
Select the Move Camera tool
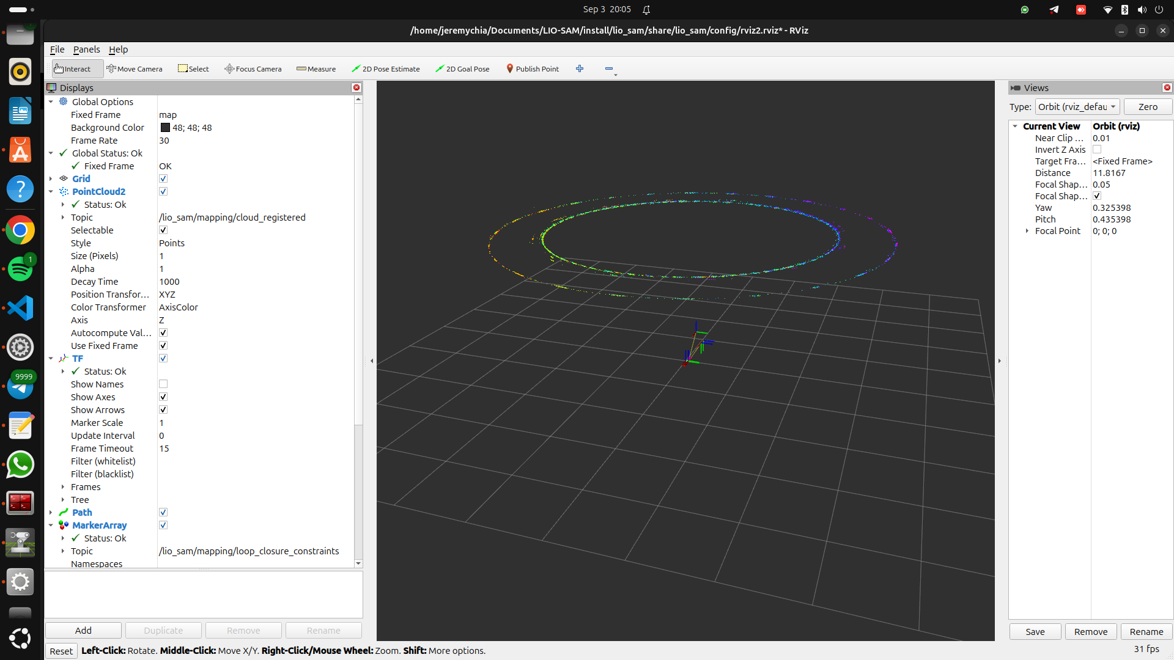135,69
